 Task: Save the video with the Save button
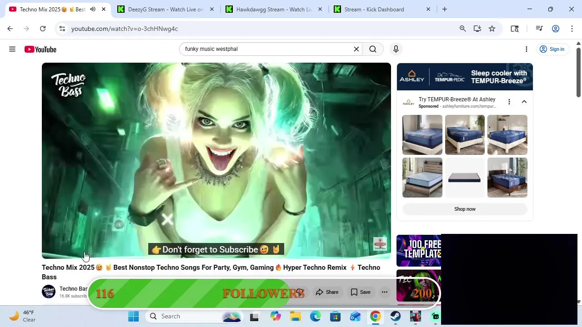pyautogui.click(x=361, y=292)
